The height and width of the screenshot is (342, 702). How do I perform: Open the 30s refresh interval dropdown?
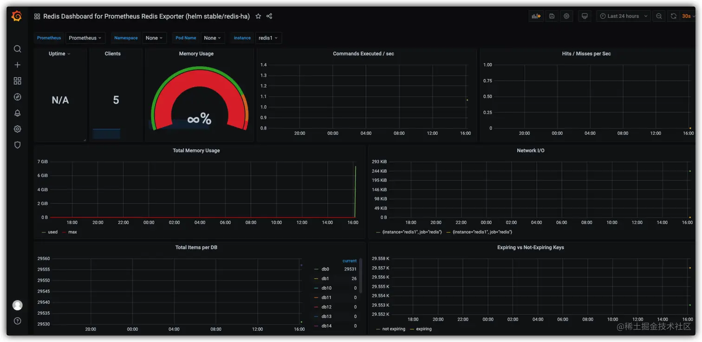[688, 16]
